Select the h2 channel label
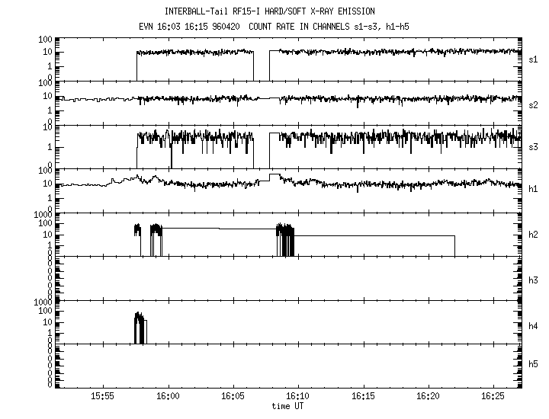The height and width of the screenshot is (419, 549). [533, 235]
